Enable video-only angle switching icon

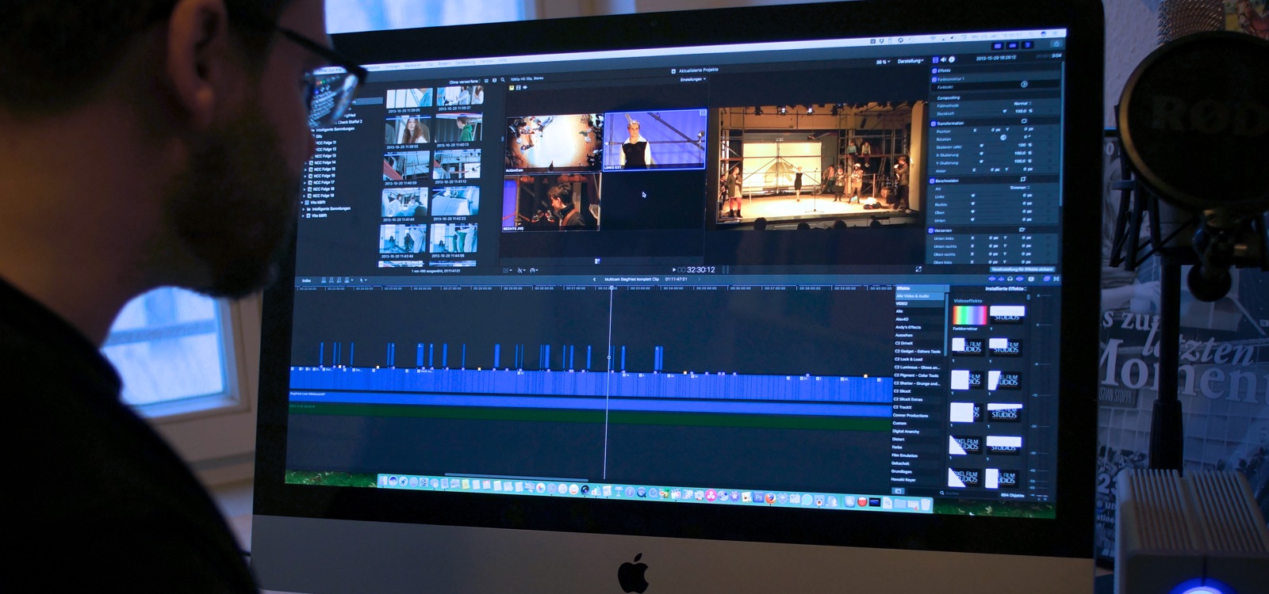click(518, 87)
